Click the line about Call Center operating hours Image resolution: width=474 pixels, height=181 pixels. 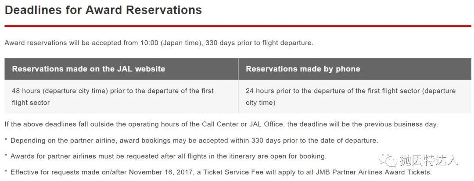[x=221, y=124]
